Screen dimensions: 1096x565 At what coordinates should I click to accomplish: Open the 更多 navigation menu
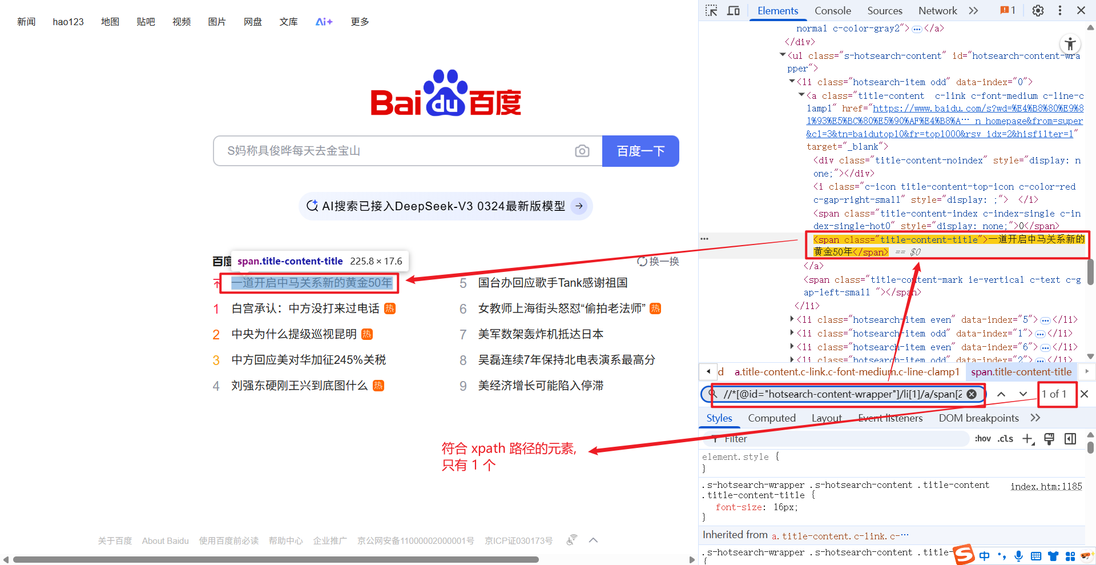coord(360,22)
